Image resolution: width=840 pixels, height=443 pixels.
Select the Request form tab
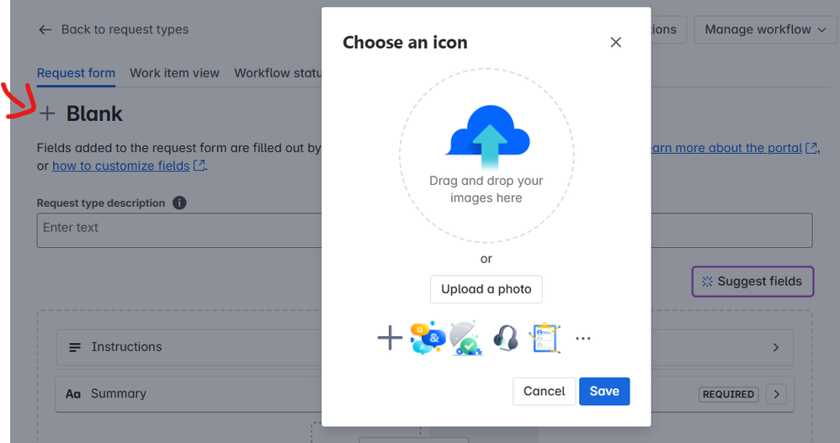pos(76,73)
